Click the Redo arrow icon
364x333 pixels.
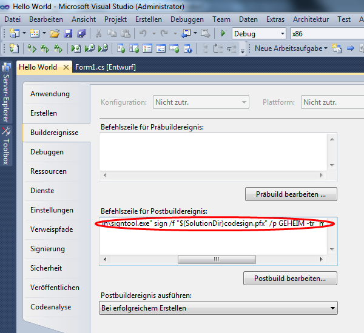164,33
